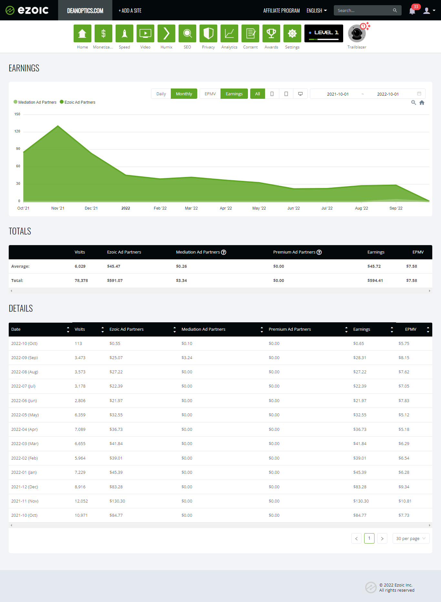Click + ADD A SITE
This screenshot has width=441, height=602.
pyautogui.click(x=130, y=11)
